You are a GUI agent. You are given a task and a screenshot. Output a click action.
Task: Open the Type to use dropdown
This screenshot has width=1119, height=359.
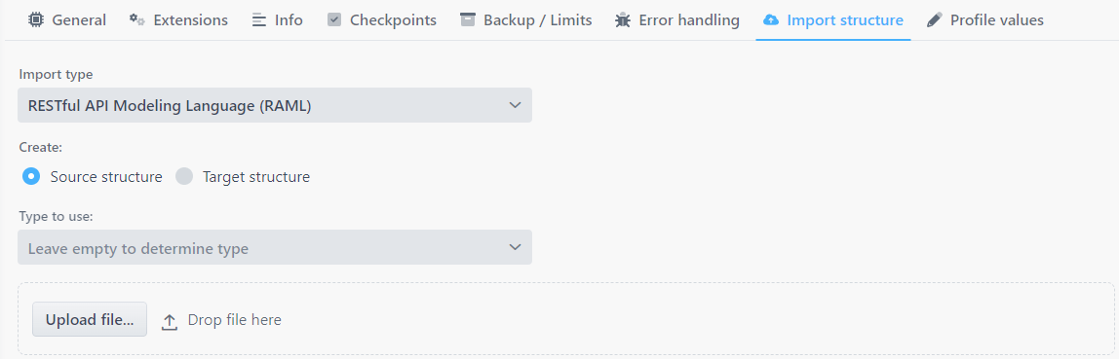[x=275, y=247]
